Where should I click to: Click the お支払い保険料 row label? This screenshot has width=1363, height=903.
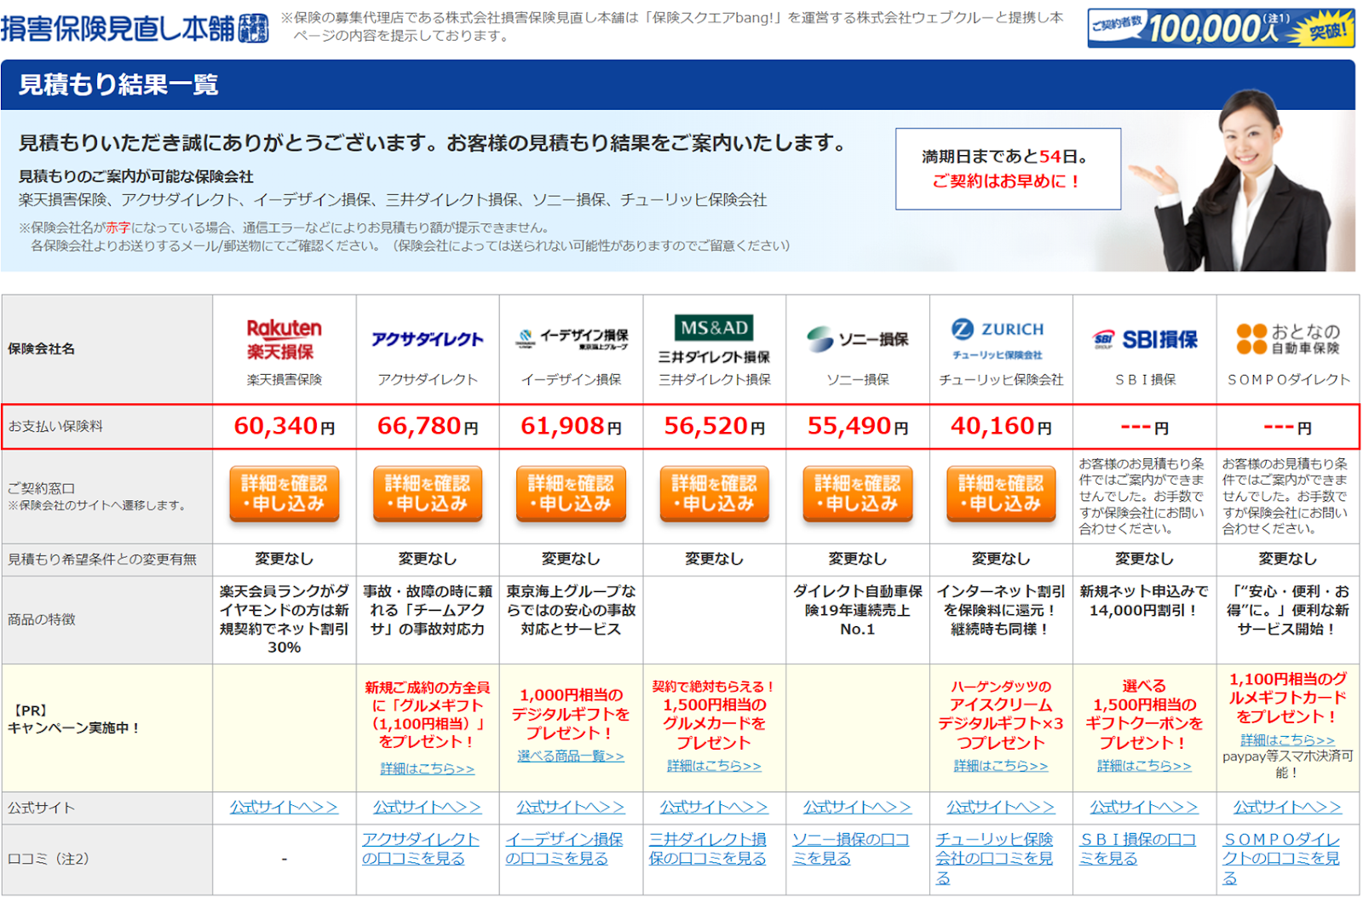tap(55, 426)
